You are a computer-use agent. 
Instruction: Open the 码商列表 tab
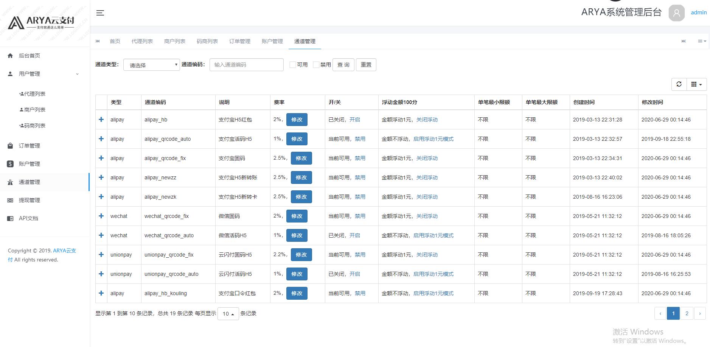(x=207, y=41)
